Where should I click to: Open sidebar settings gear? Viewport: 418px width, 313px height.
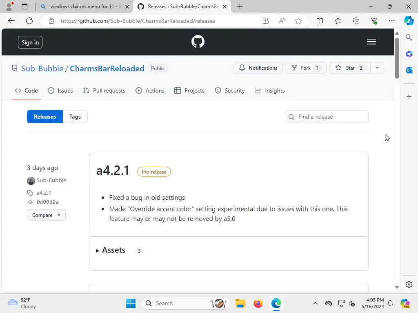point(409,284)
